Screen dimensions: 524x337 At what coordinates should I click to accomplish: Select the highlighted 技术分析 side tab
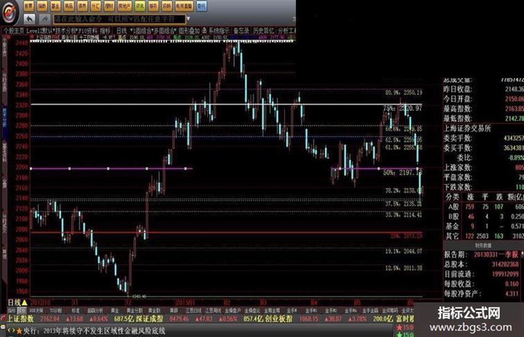pyautogui.click(x=4, y=117)
